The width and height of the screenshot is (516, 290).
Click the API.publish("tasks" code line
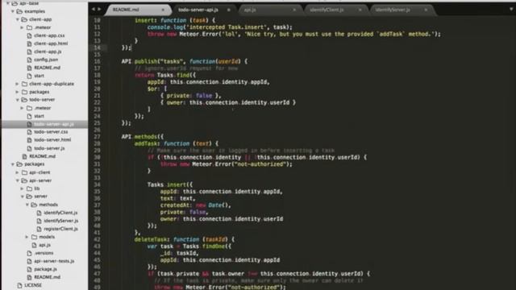click(185, 61)
